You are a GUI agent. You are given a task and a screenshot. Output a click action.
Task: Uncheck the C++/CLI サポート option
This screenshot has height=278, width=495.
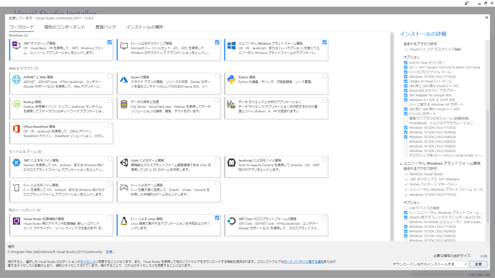(406, 114)
